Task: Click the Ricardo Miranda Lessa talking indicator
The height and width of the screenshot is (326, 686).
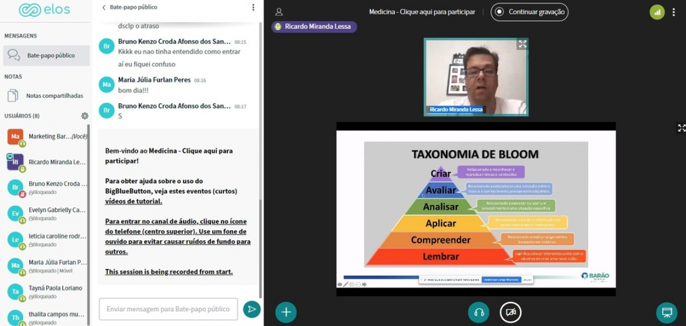Action: pos(314,27)
